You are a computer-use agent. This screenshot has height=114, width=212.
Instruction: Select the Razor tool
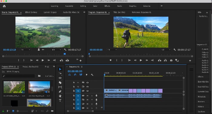click(x=60, y=82)
